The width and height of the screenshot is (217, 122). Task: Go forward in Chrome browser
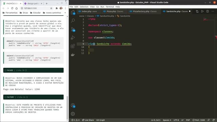tap(8, 8)
